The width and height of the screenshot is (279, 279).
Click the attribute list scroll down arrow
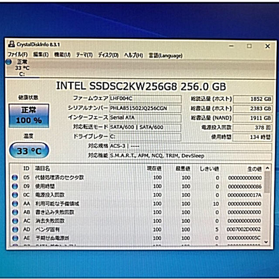(266, 242)
